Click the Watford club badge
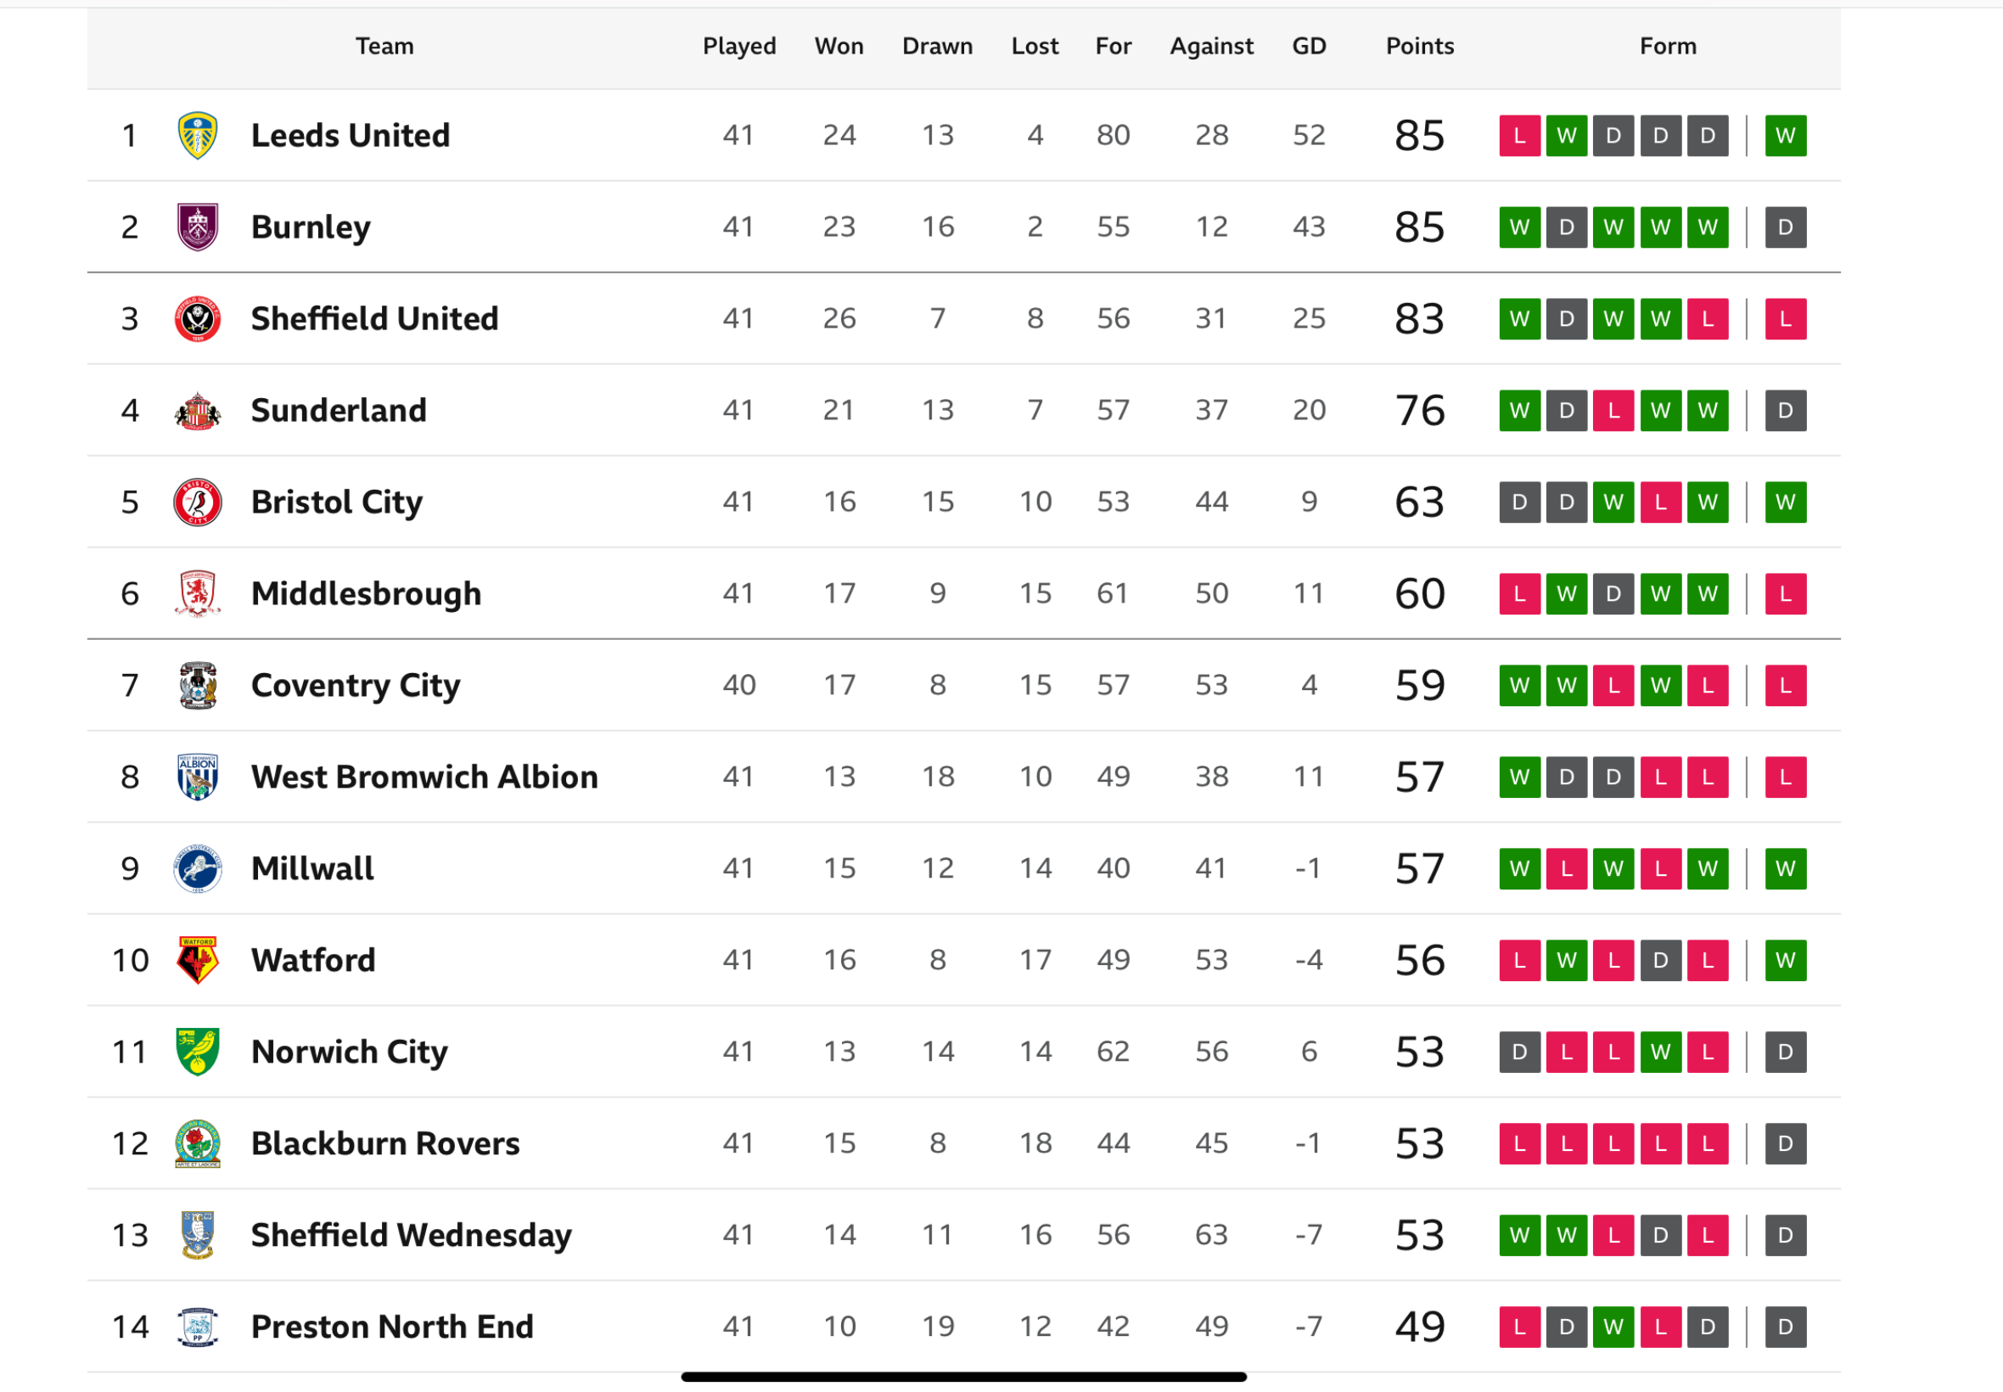This screenshot has height=1392, width=2003. [197, 960]
